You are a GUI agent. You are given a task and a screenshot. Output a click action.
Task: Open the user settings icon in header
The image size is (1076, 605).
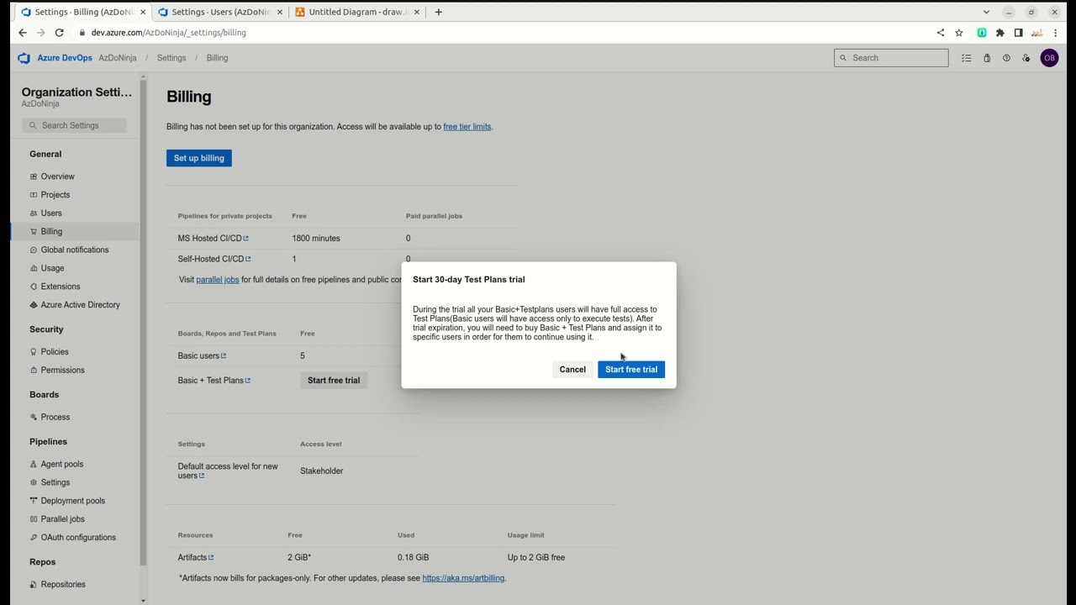(1026, 58)
